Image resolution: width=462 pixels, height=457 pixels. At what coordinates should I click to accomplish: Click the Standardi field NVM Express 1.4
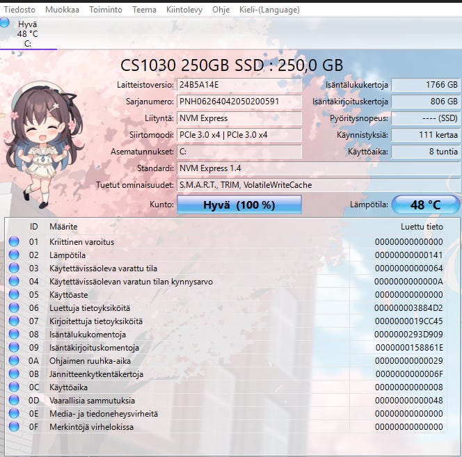[x=319, y=168]
